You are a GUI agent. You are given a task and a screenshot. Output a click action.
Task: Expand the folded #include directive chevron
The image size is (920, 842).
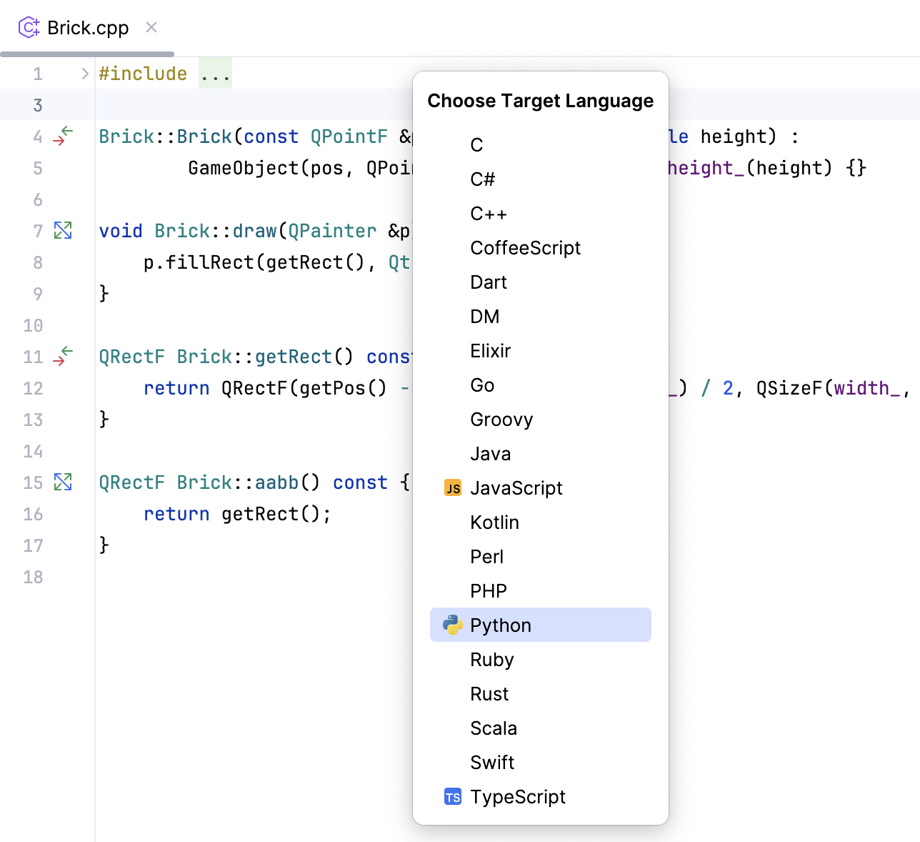84,72
